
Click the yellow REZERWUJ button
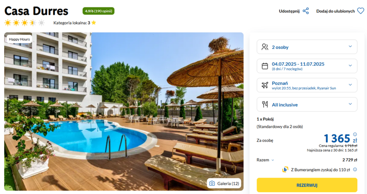[307, 185]
